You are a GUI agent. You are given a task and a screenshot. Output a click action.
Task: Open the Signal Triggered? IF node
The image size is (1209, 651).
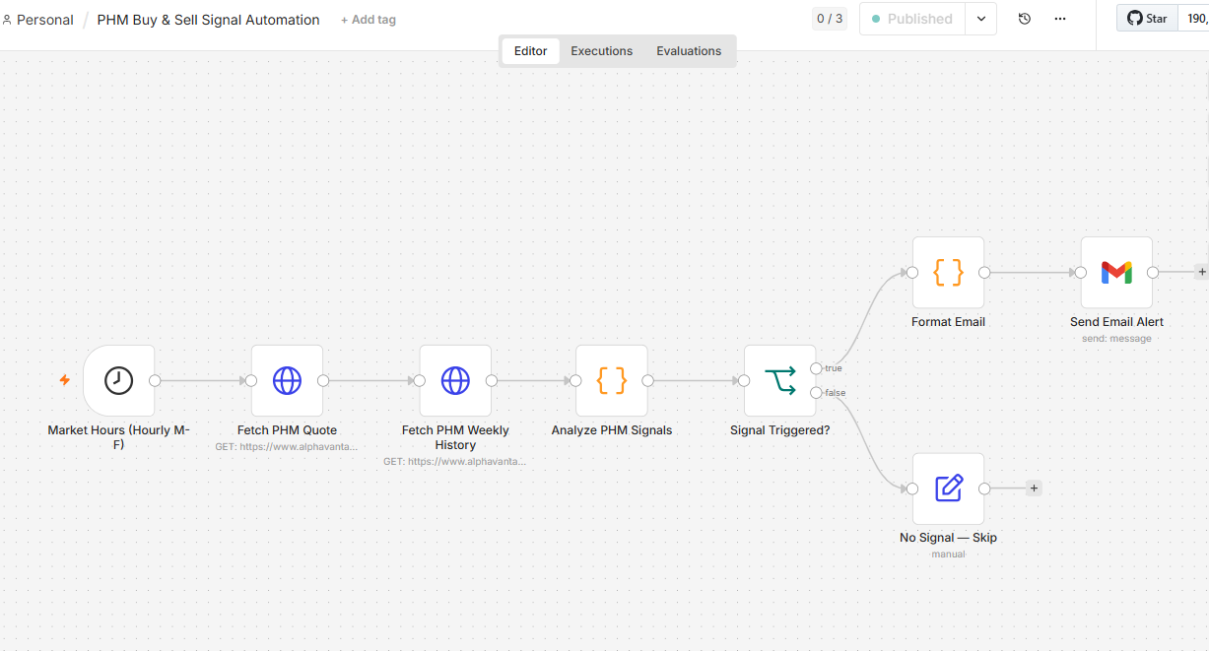pos(780,380)
